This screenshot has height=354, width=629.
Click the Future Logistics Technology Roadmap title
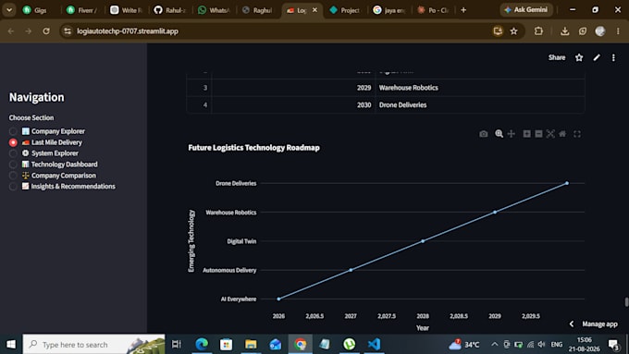coord(254,148)
